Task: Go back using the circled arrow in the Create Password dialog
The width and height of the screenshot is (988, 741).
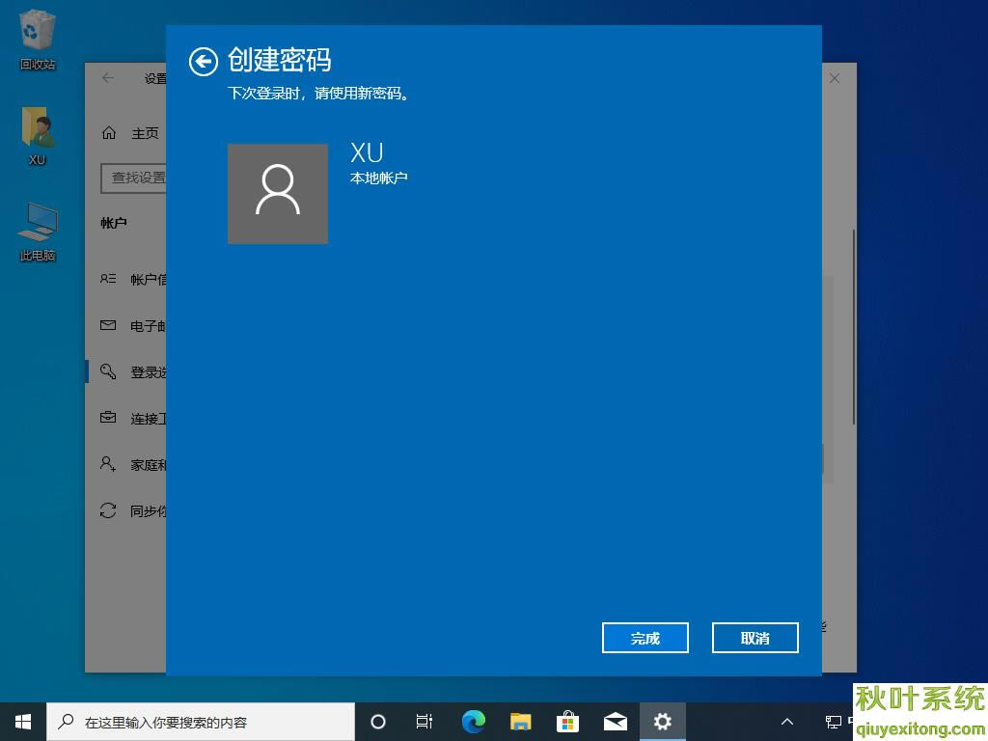Action: pyautogui.click(x=203, y=62)
